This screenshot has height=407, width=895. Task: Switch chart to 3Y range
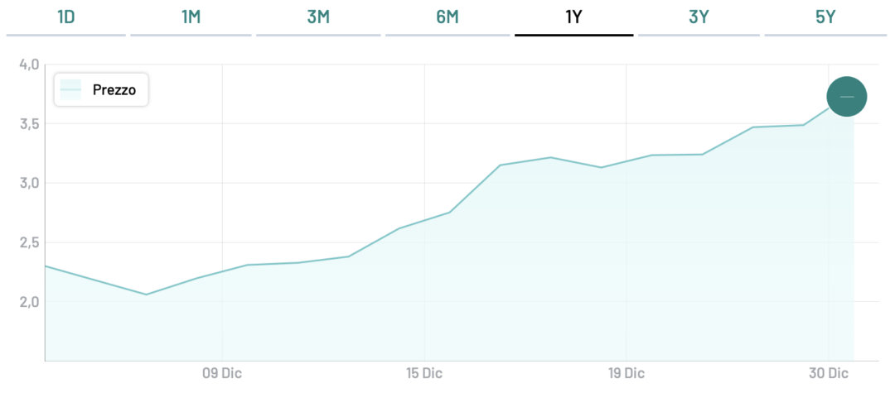[x=699, y=17]
